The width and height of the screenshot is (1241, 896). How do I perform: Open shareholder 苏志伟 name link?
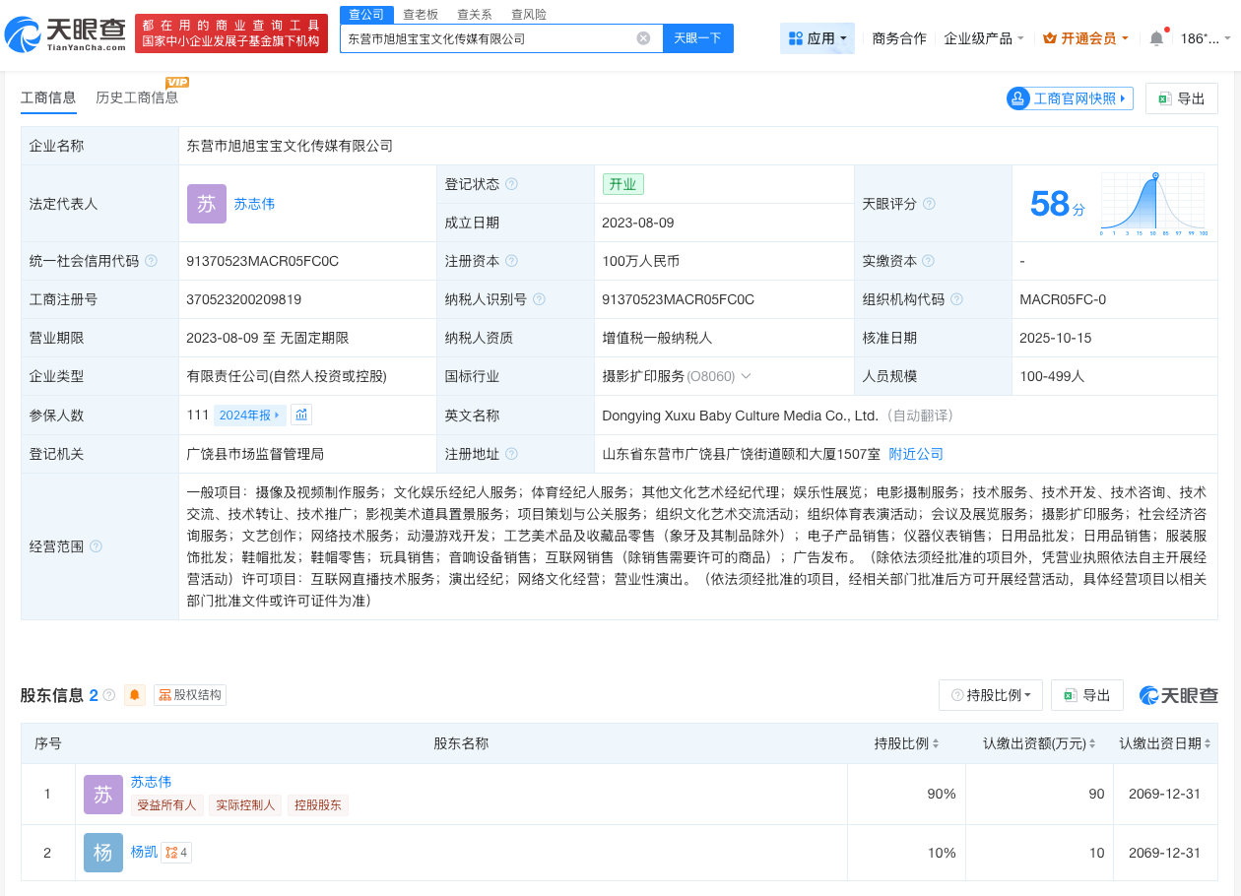coord(151,782)
